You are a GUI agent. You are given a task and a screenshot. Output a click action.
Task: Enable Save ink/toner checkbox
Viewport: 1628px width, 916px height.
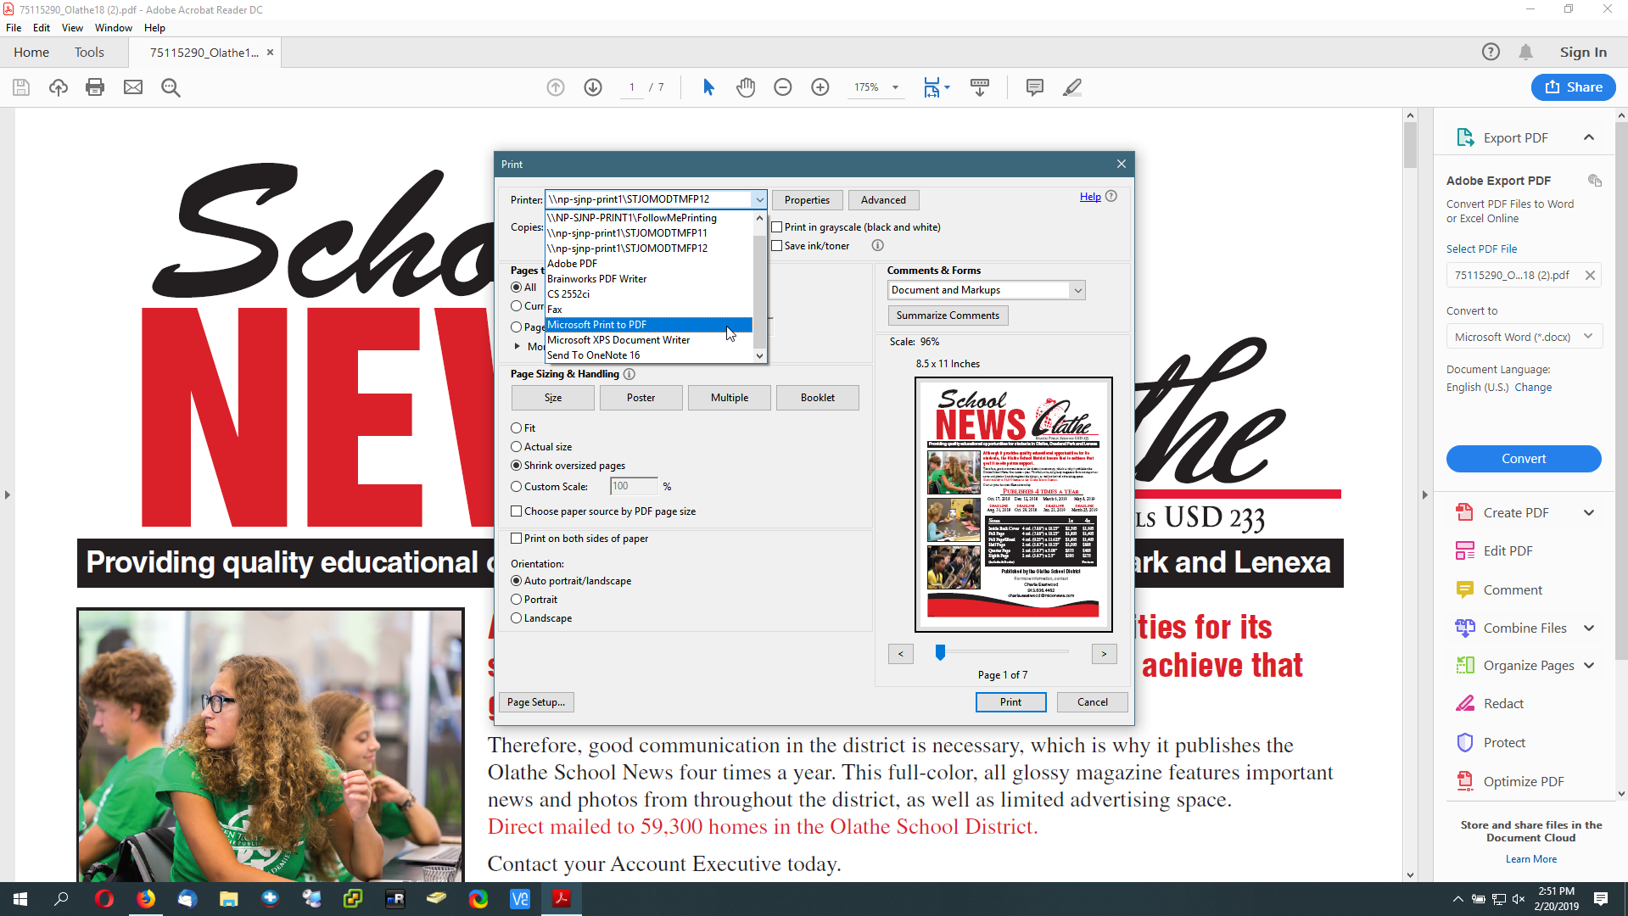(x=776, y=246)
